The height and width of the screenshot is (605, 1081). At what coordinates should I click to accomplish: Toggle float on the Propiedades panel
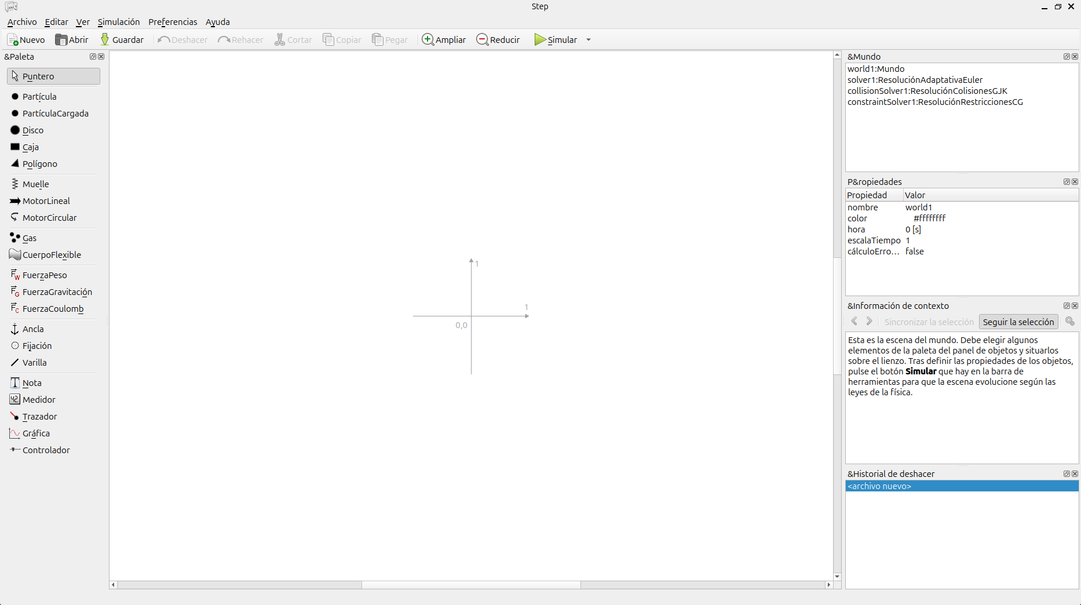tap(1066, 182)
